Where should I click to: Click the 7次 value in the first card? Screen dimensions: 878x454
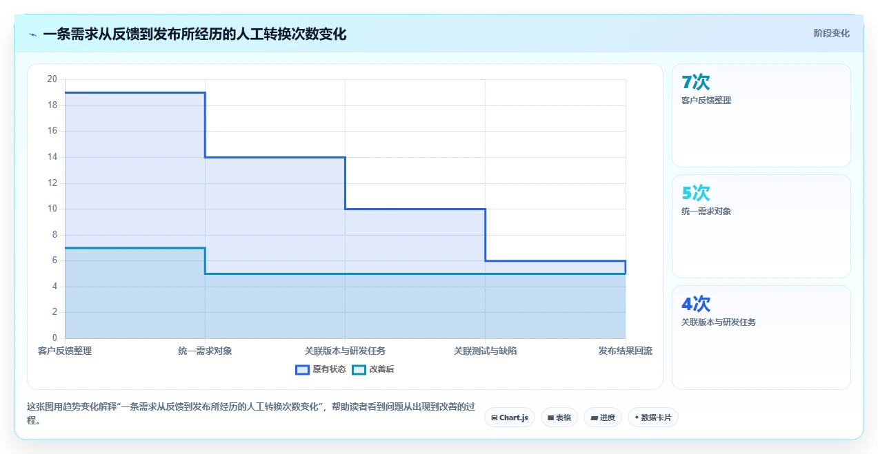[x=696, y=83]
